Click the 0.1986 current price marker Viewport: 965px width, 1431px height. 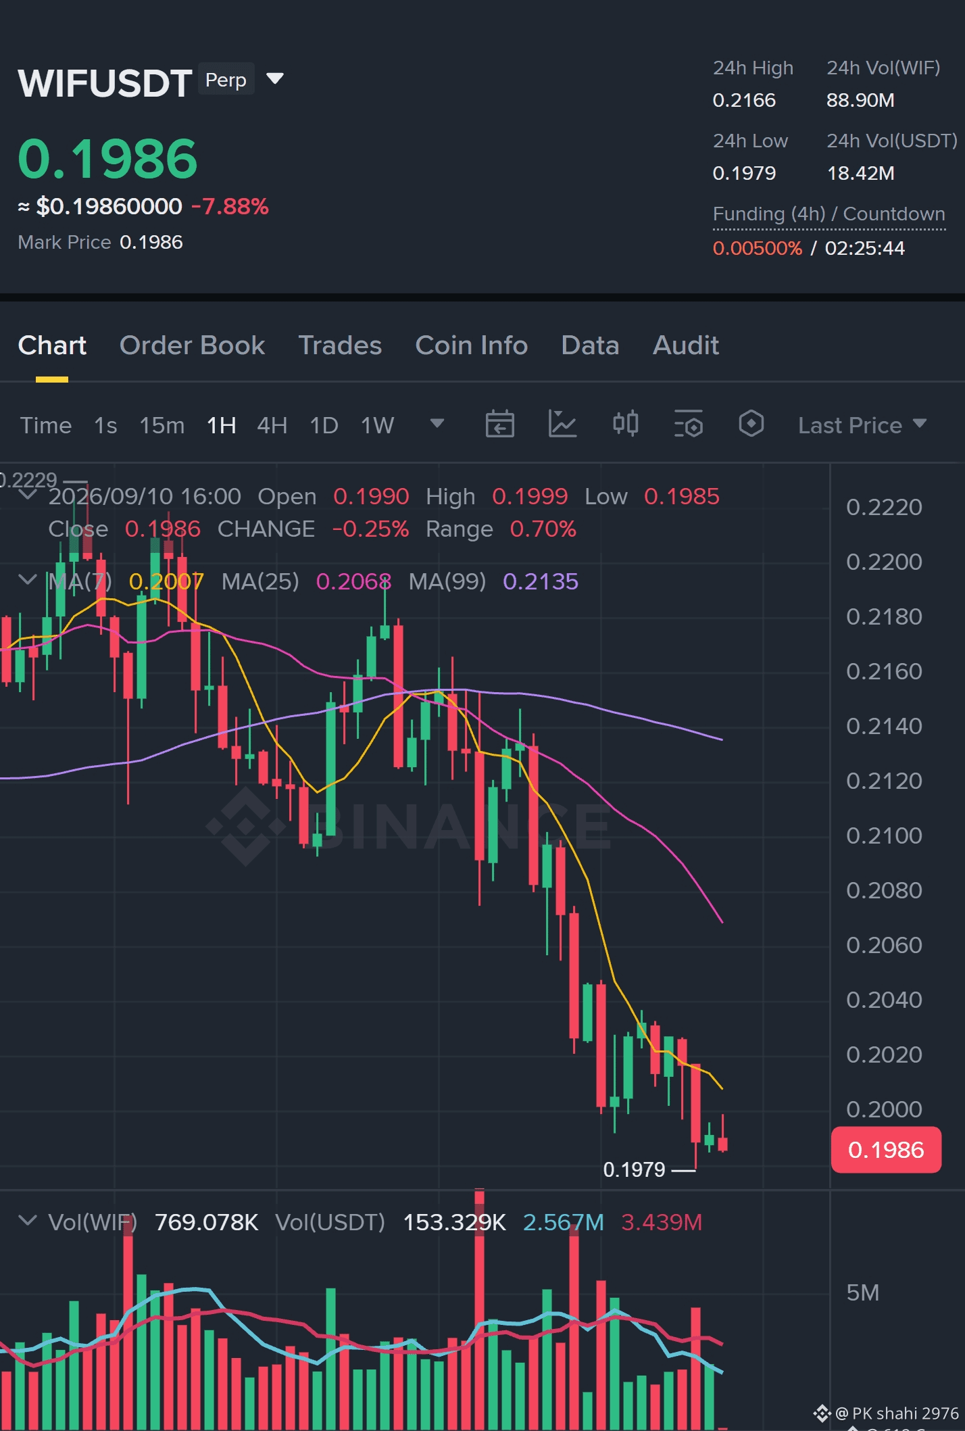click(886, 1149)
